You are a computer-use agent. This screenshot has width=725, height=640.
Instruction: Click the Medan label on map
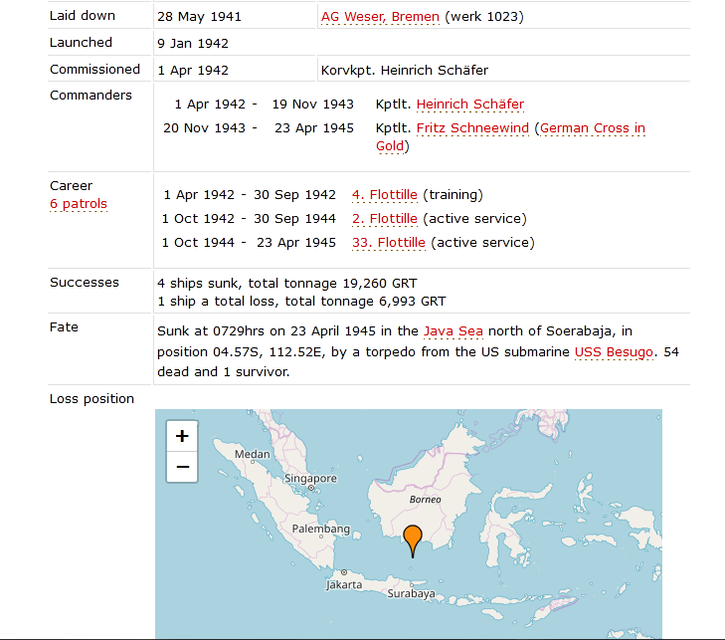point(252,454)
